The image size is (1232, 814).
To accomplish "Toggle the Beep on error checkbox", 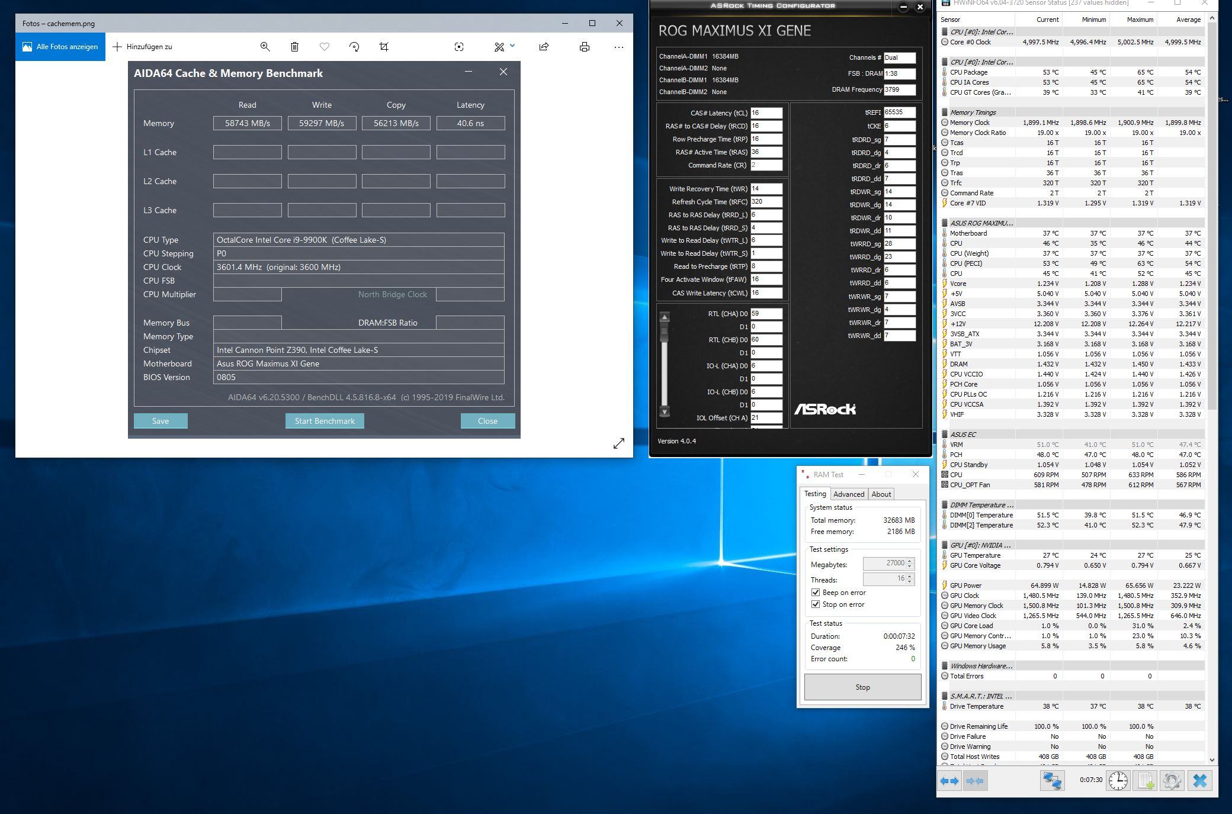I will click(x=816, y=593).
